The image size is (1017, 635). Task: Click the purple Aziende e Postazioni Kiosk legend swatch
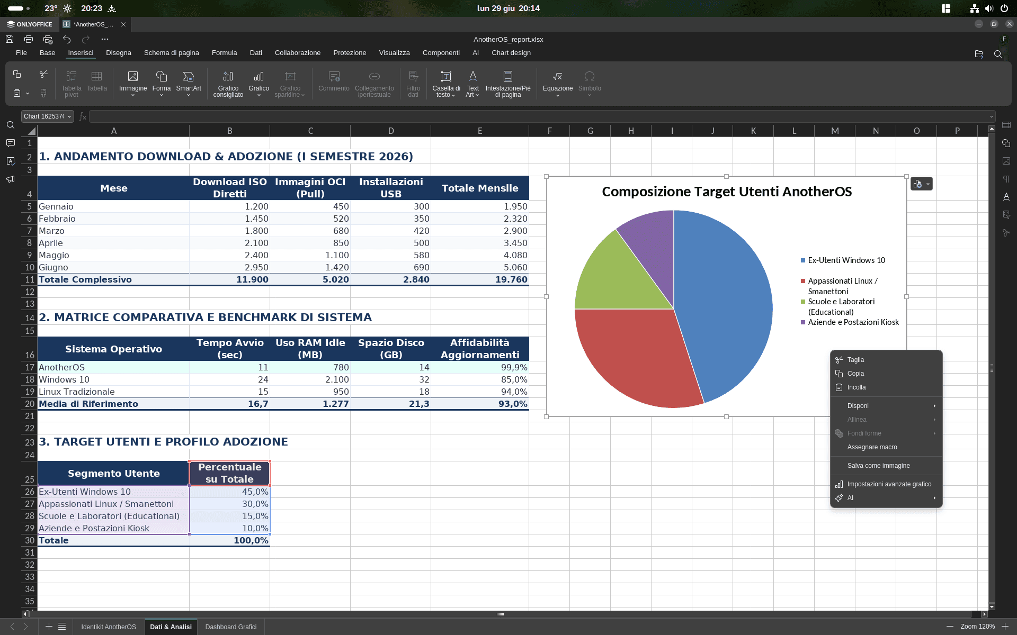pos(803,322)
